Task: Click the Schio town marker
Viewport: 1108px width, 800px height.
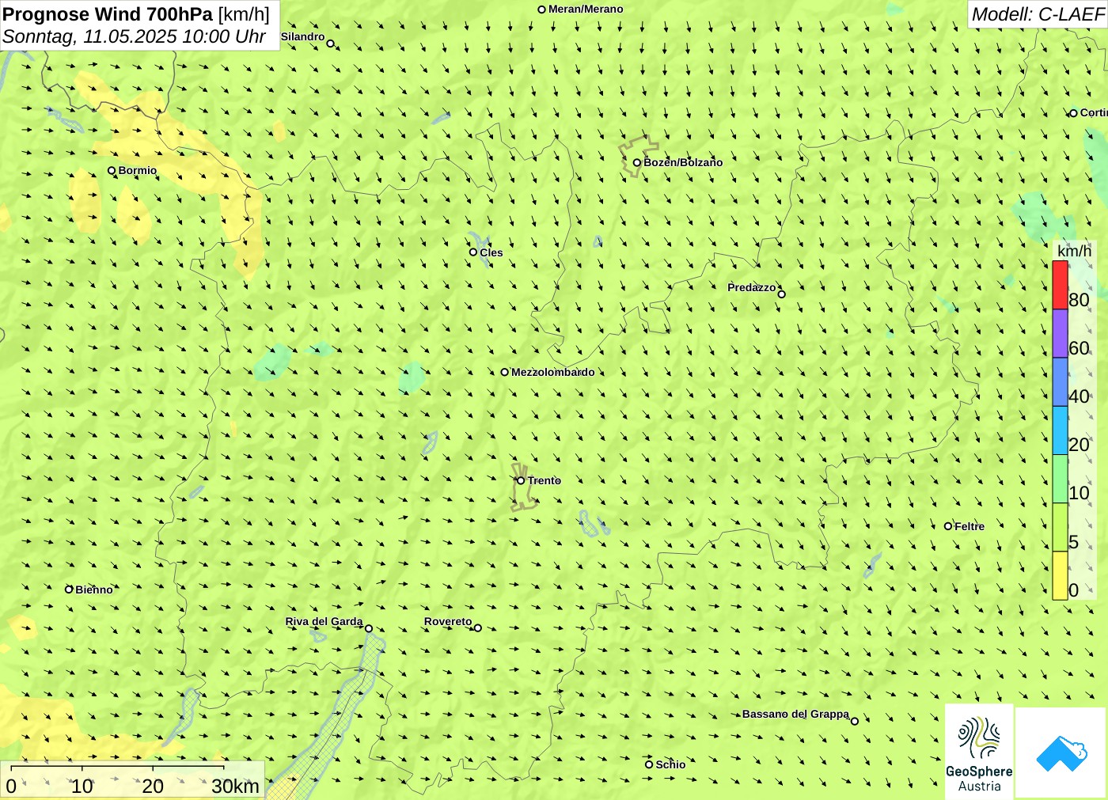Action: pyautogui.click(x=649, y=764)
